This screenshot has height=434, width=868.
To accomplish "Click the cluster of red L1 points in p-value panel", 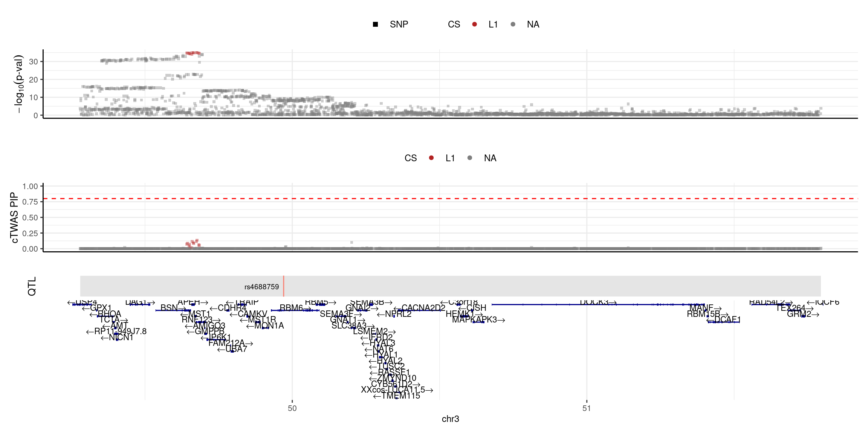I will pos(194,53).
